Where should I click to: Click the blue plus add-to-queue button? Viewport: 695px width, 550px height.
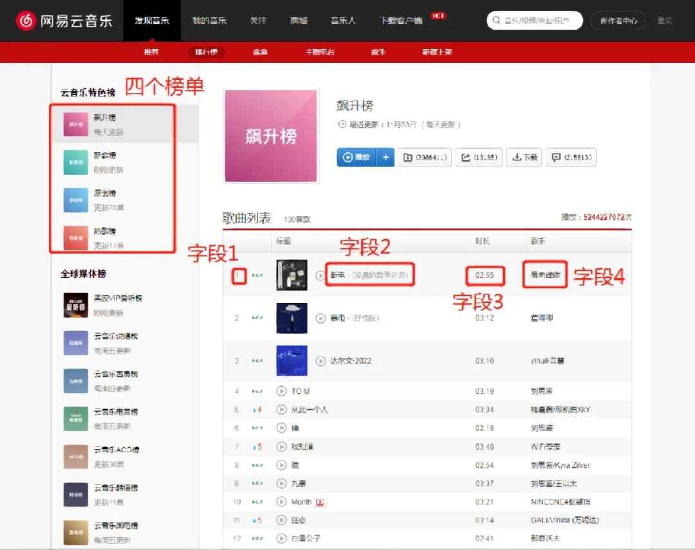tap(385, 158)
